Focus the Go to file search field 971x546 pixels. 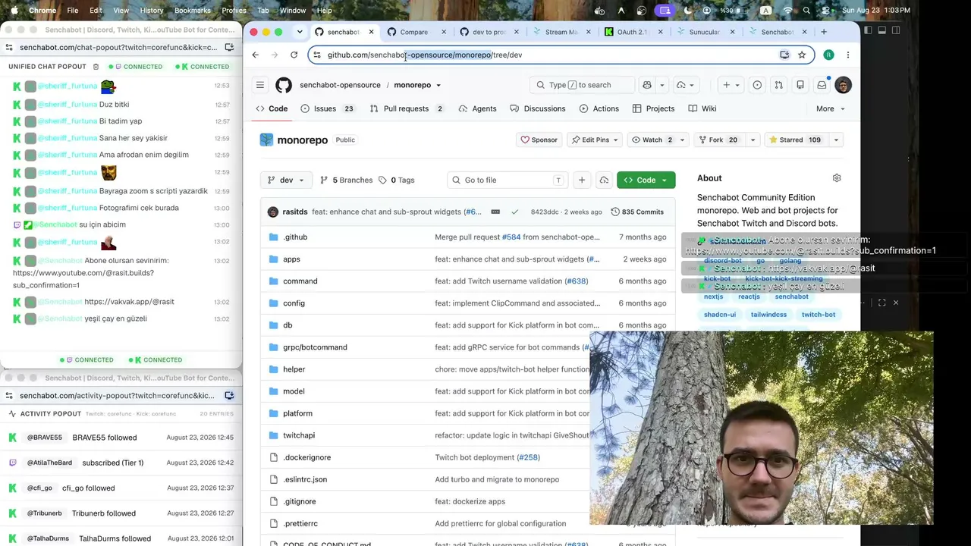[507, 180]
